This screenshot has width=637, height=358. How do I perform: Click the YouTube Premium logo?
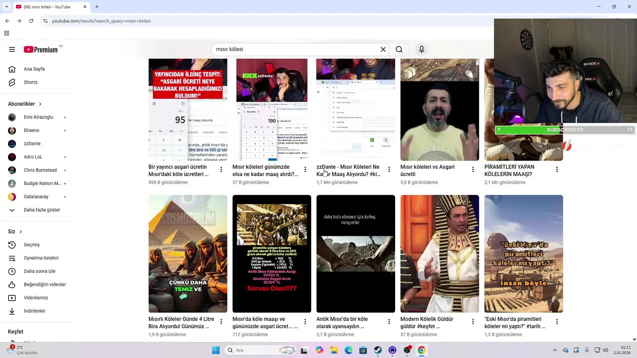coord(41,49)
